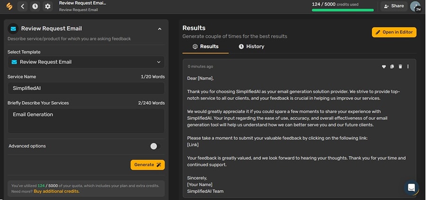
Task: Delete the result using trash icon
Action: click(400, 67)
